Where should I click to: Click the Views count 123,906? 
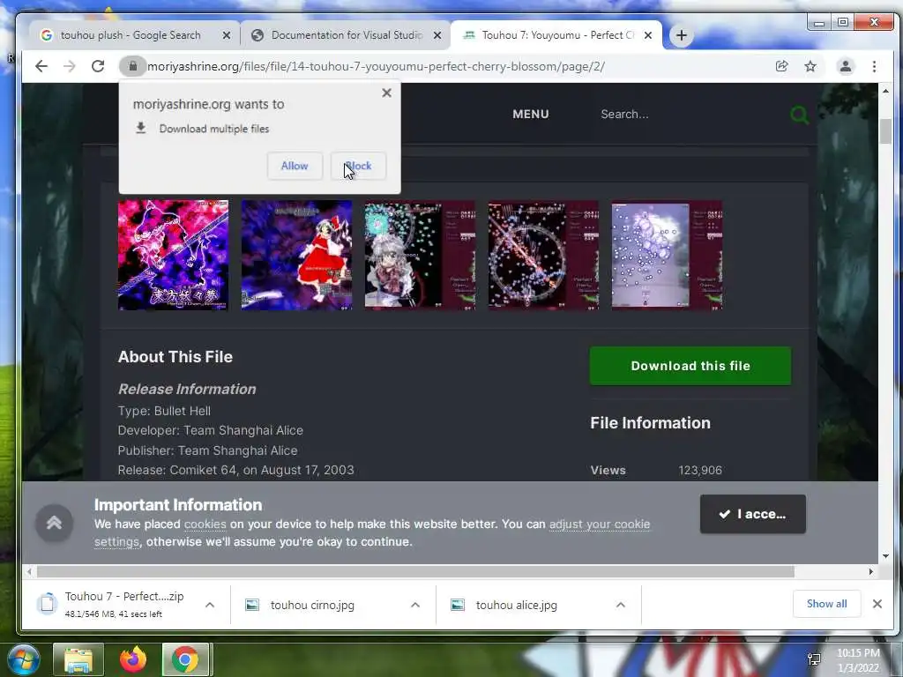(x=699, y=471)
